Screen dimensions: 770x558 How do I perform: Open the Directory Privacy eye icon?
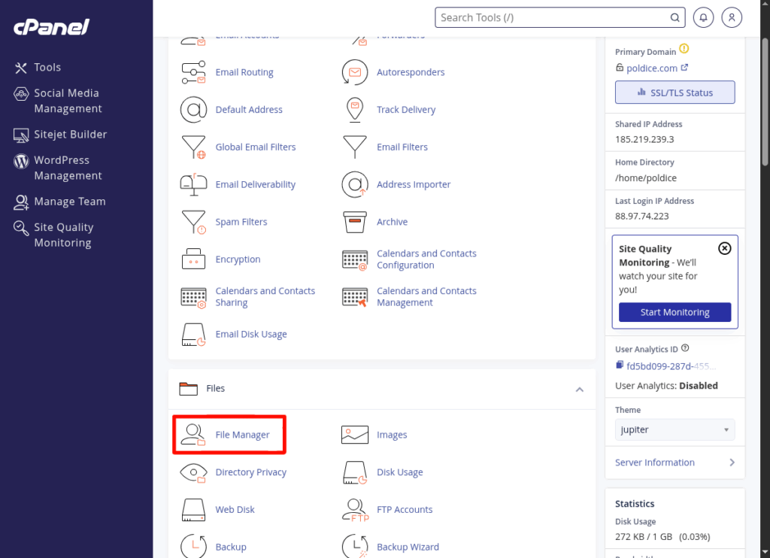193,472
